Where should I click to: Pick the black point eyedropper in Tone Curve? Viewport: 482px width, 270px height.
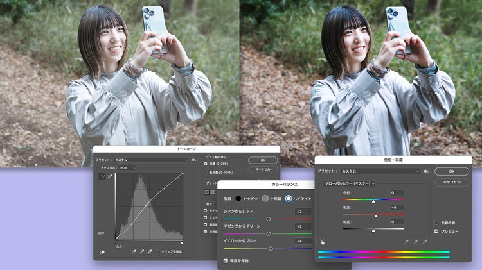134,252
